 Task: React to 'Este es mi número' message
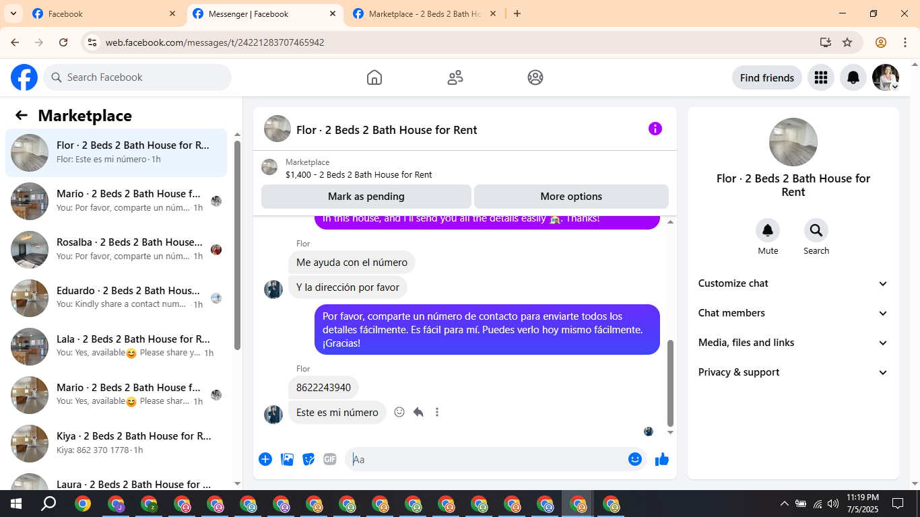(399, 412)
